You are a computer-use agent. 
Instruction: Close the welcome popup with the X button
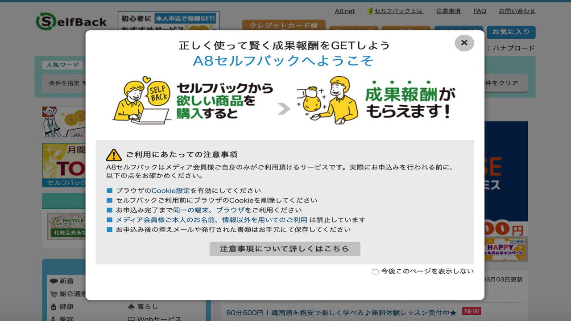coord(464,43)
